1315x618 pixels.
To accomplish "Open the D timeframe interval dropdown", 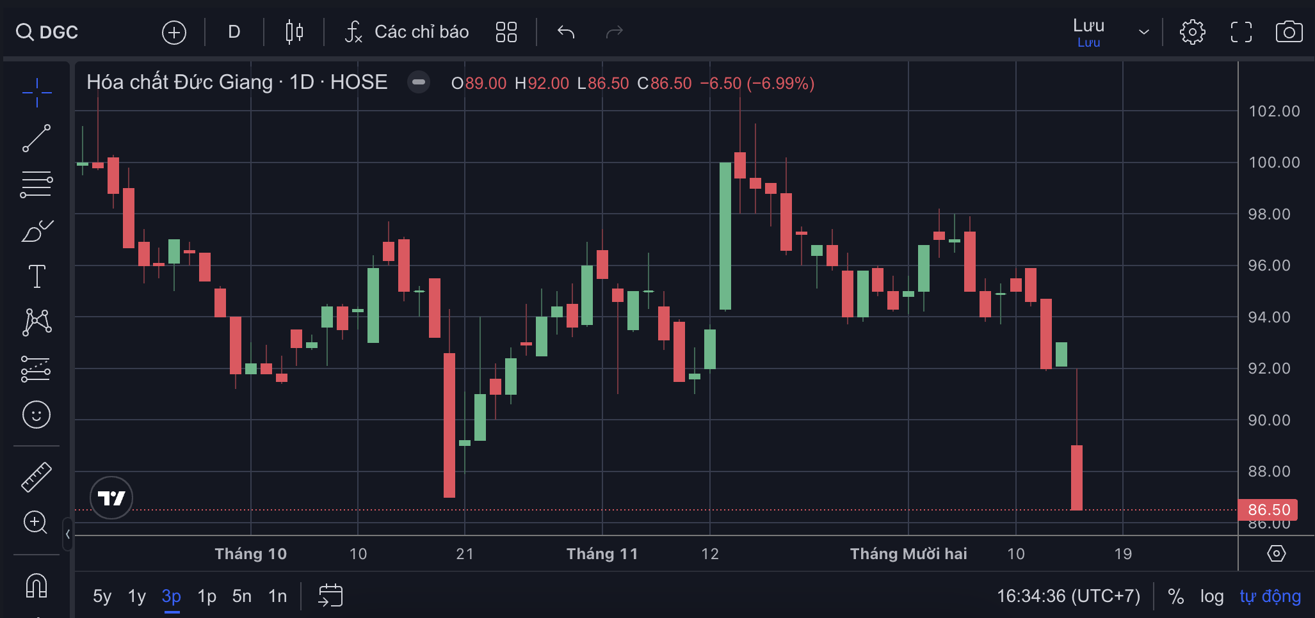I will [234, 32].
